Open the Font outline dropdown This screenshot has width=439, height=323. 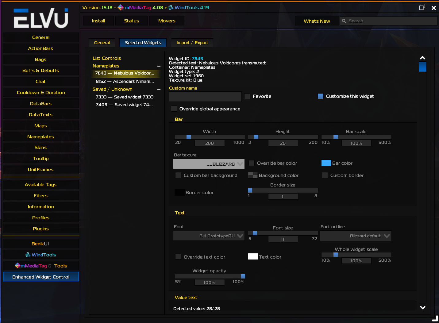tap(356, 236)
